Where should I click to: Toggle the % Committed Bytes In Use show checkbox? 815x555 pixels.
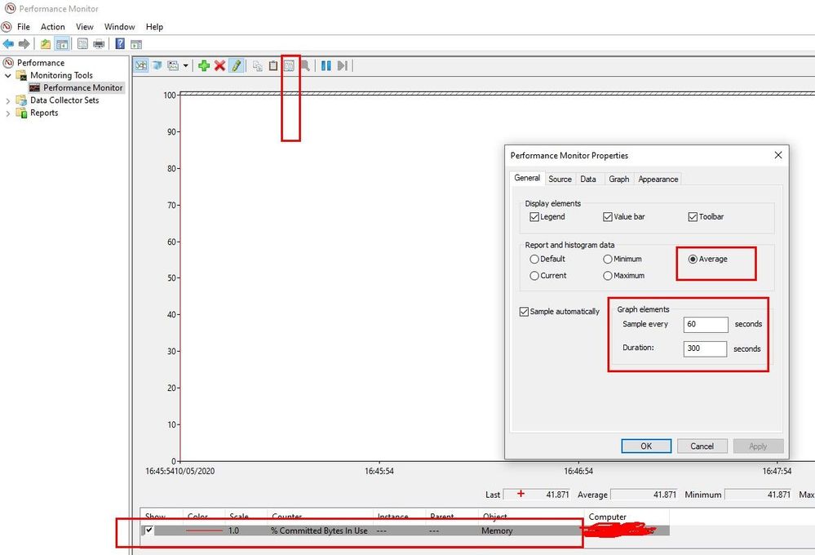point(148,530)
